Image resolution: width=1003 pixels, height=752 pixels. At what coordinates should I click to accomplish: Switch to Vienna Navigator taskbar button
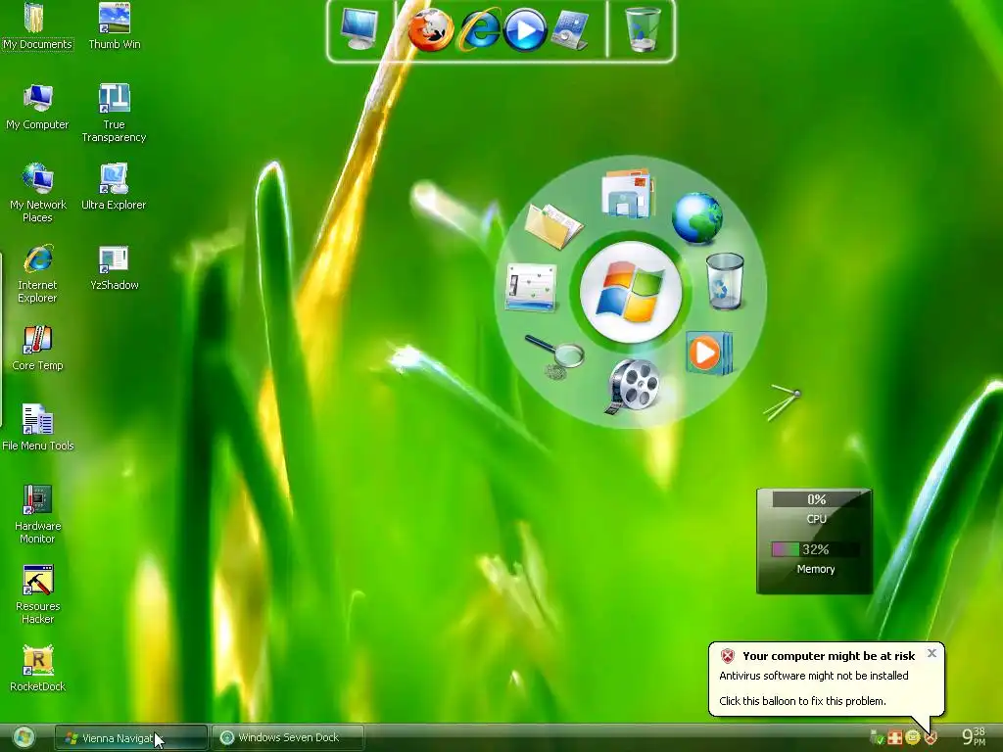click(x=131, y=738)
